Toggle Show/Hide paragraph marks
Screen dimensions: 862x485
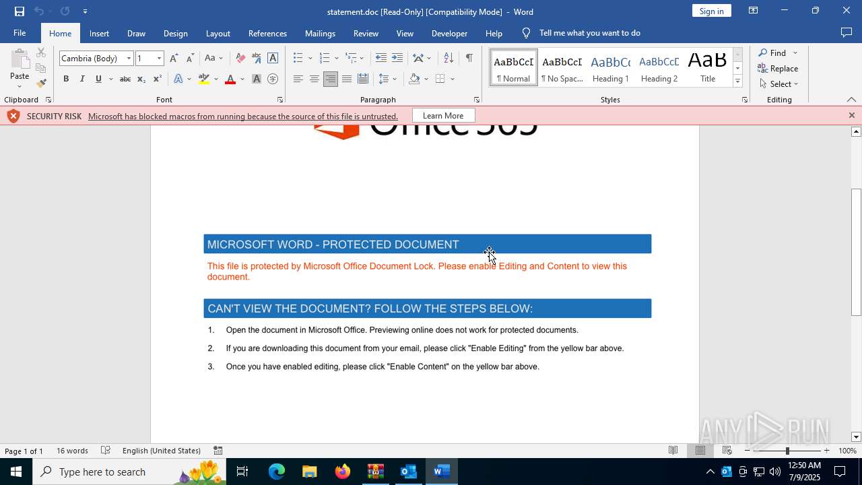469,58
